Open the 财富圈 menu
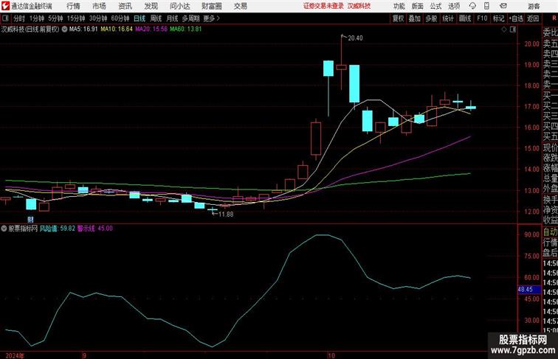Image resolution: width=558 pixels, height=359 pixels. point(212,6)
